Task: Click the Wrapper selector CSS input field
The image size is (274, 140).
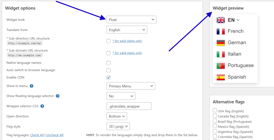Action: click(129, 106)
